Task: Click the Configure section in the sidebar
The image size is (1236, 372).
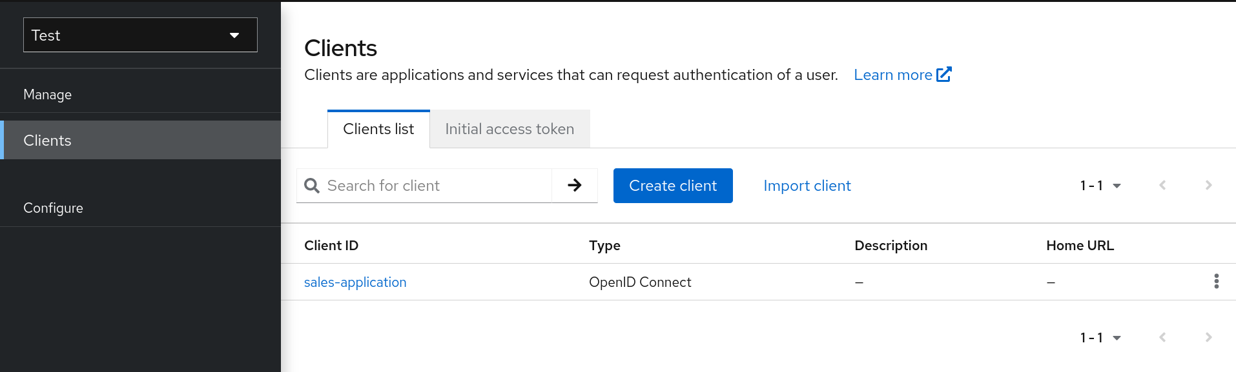Action: click(x=53, y=208)
